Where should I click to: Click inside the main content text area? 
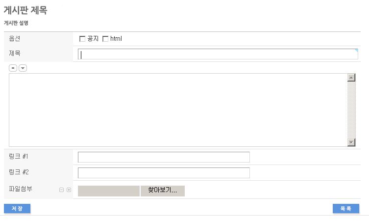tap(177, 110)
